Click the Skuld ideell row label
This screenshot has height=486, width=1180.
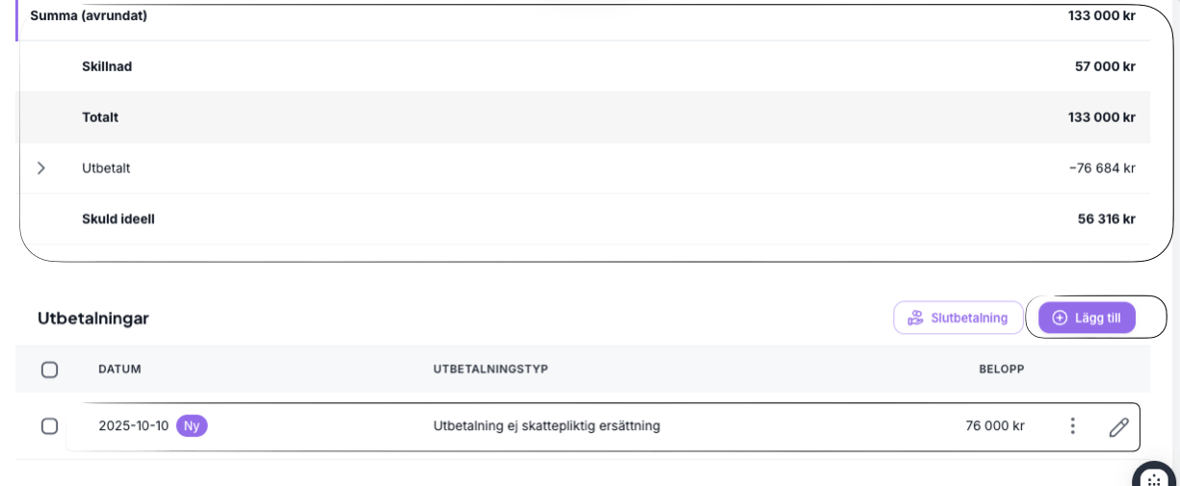pos(118,219)
